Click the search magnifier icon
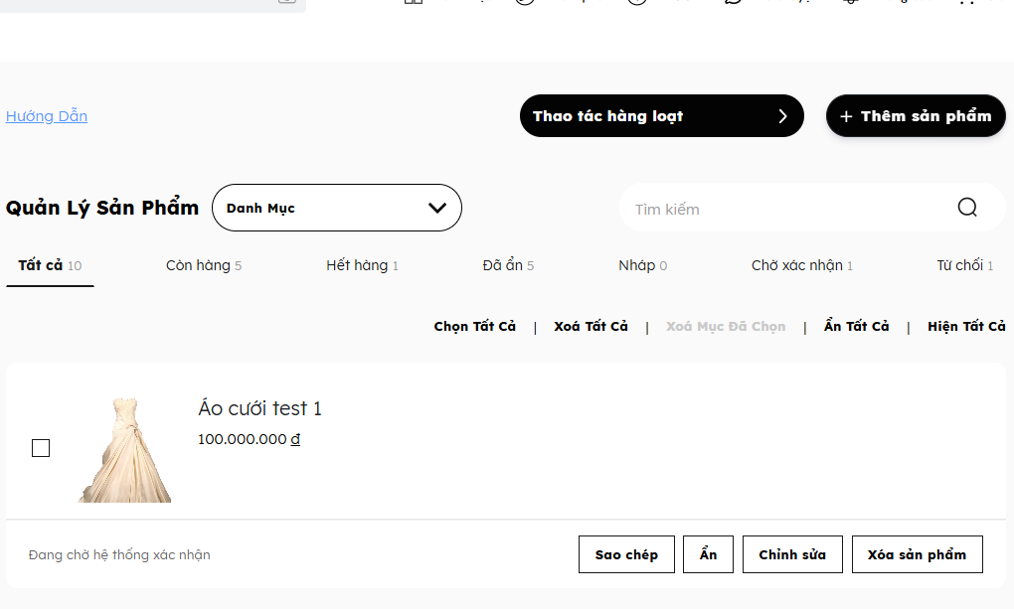 click(x=967, y=208)
